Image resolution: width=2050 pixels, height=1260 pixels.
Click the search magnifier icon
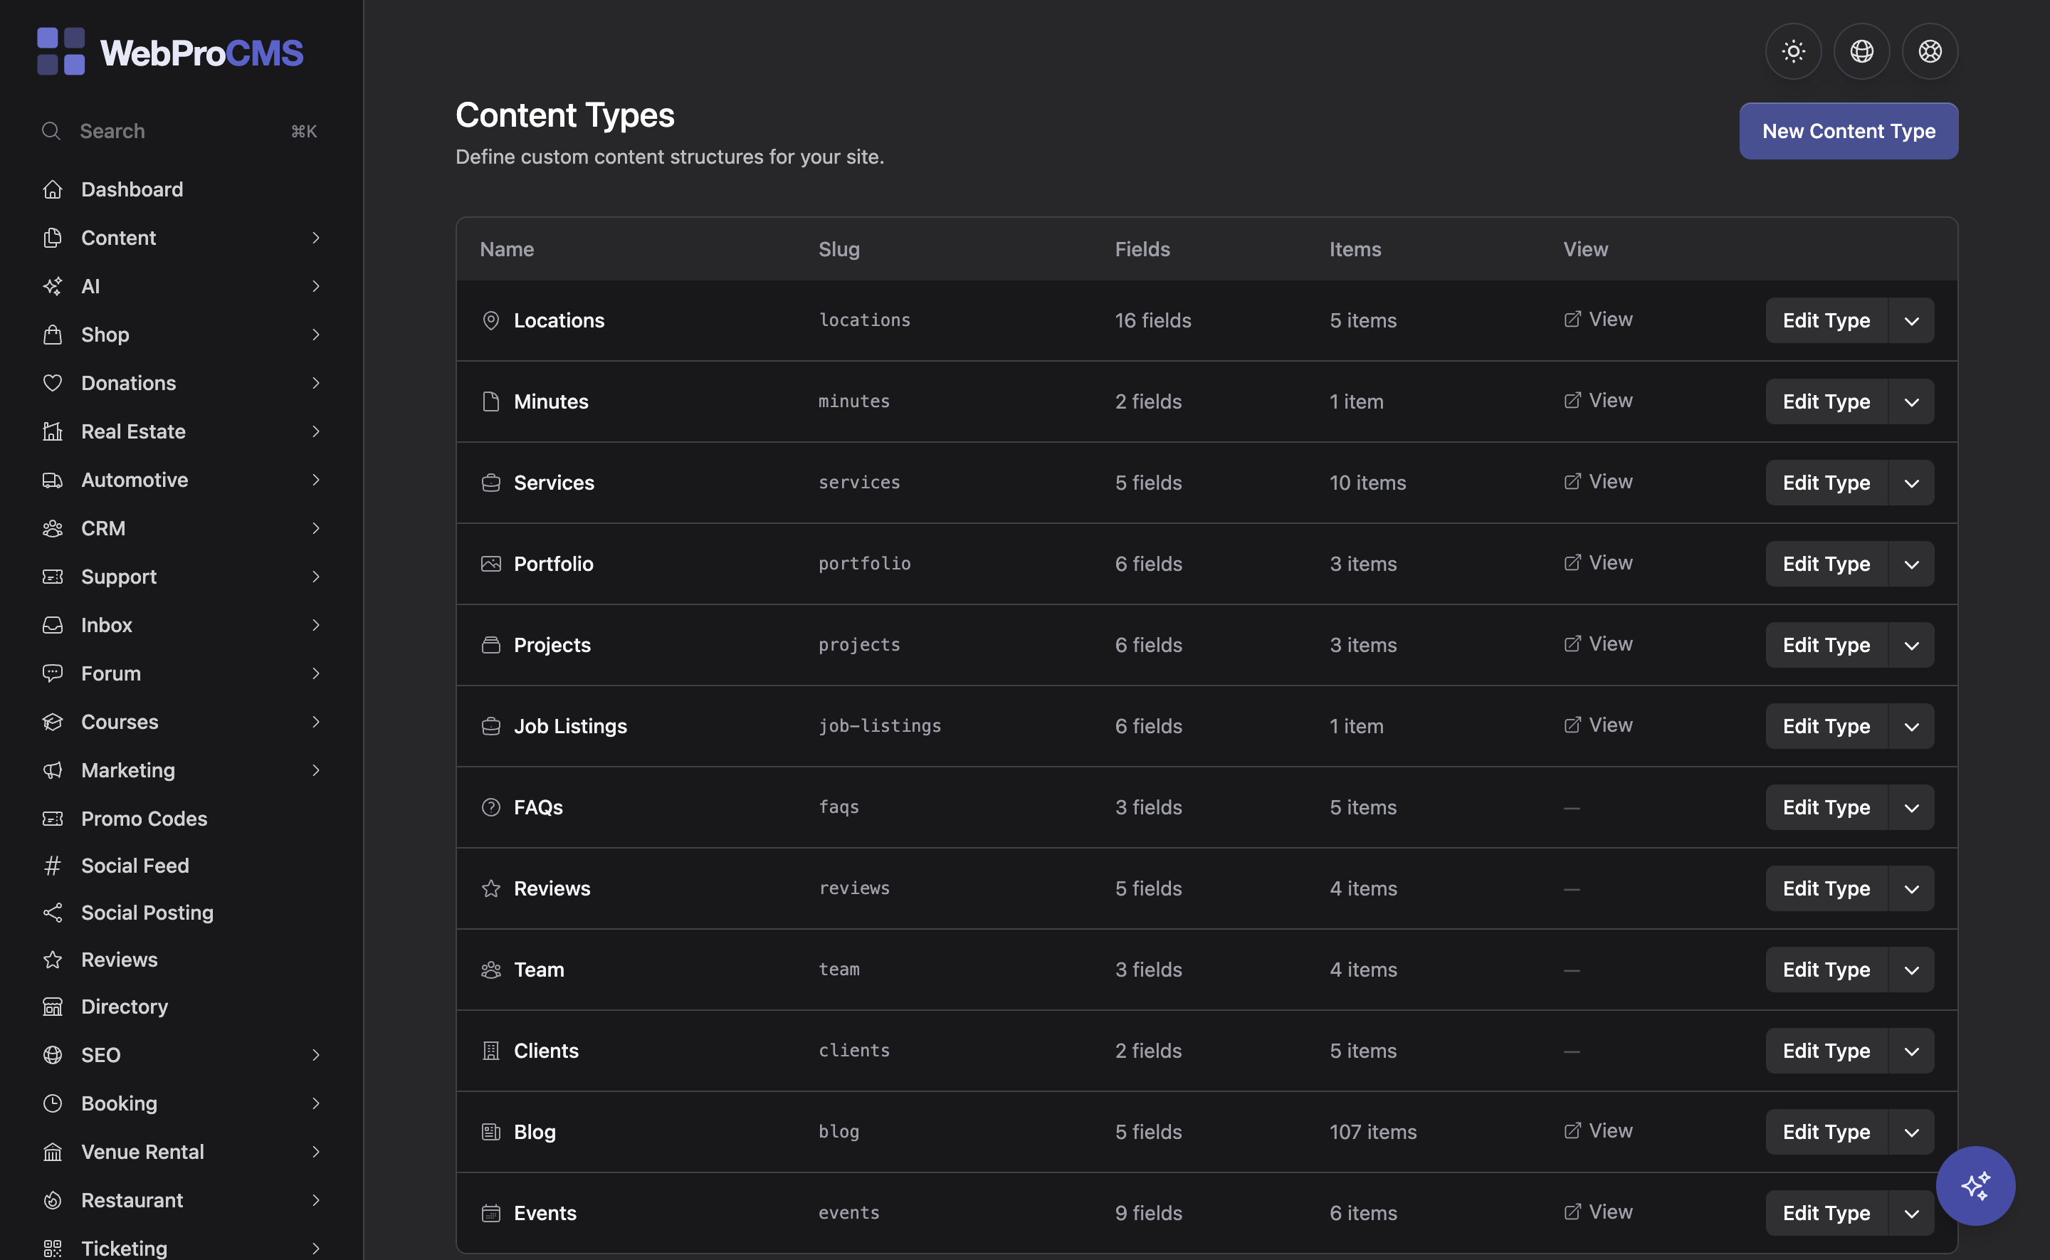(x=52, y=131)
